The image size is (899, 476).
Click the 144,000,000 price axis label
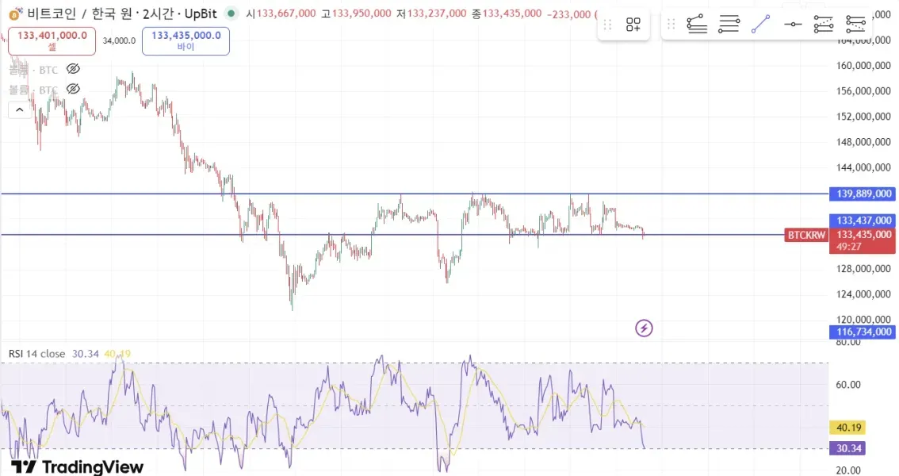pos(863,167)
